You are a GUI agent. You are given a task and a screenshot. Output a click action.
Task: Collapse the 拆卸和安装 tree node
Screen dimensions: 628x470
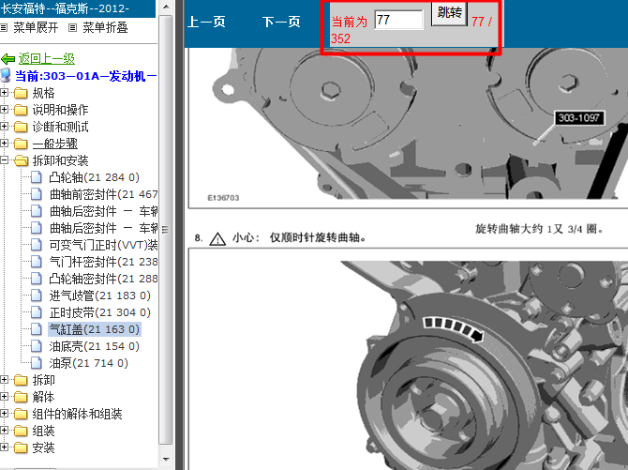point(4,160)
